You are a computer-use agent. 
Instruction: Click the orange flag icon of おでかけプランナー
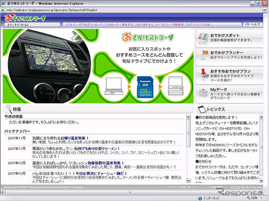tap(204, 55)
